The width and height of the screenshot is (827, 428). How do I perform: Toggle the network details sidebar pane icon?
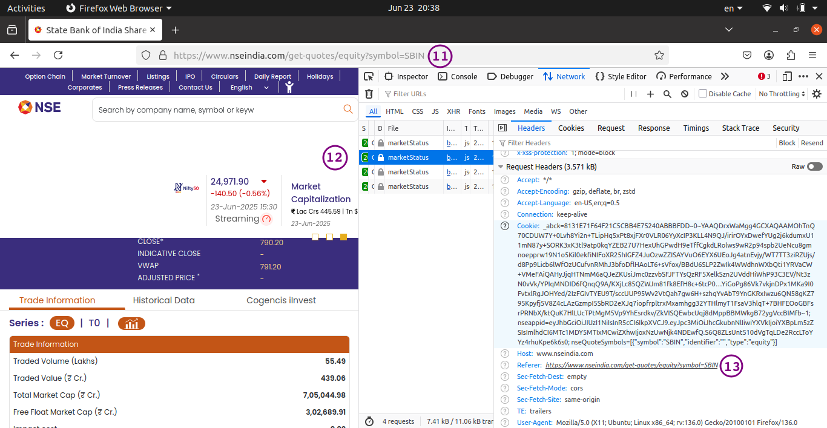pyautogui.click(x=502, y=128)
